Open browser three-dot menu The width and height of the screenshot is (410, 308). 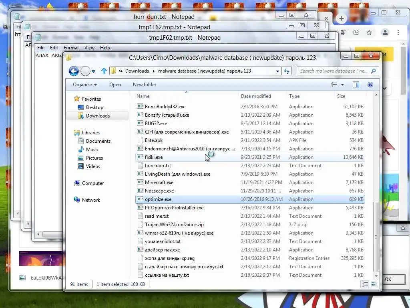point(398,32)
